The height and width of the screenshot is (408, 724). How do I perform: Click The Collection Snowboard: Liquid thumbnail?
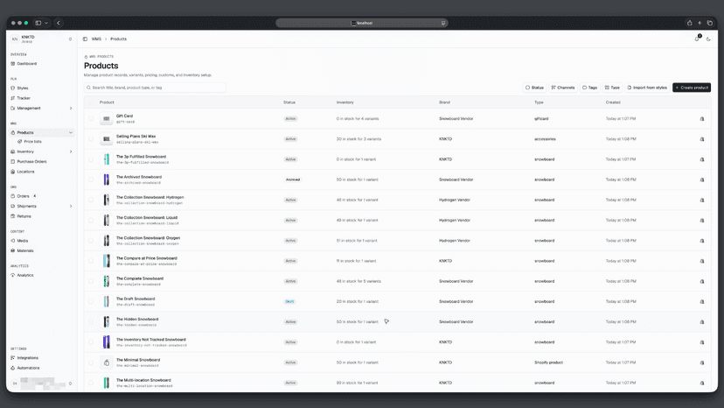(x=106, y=220)
